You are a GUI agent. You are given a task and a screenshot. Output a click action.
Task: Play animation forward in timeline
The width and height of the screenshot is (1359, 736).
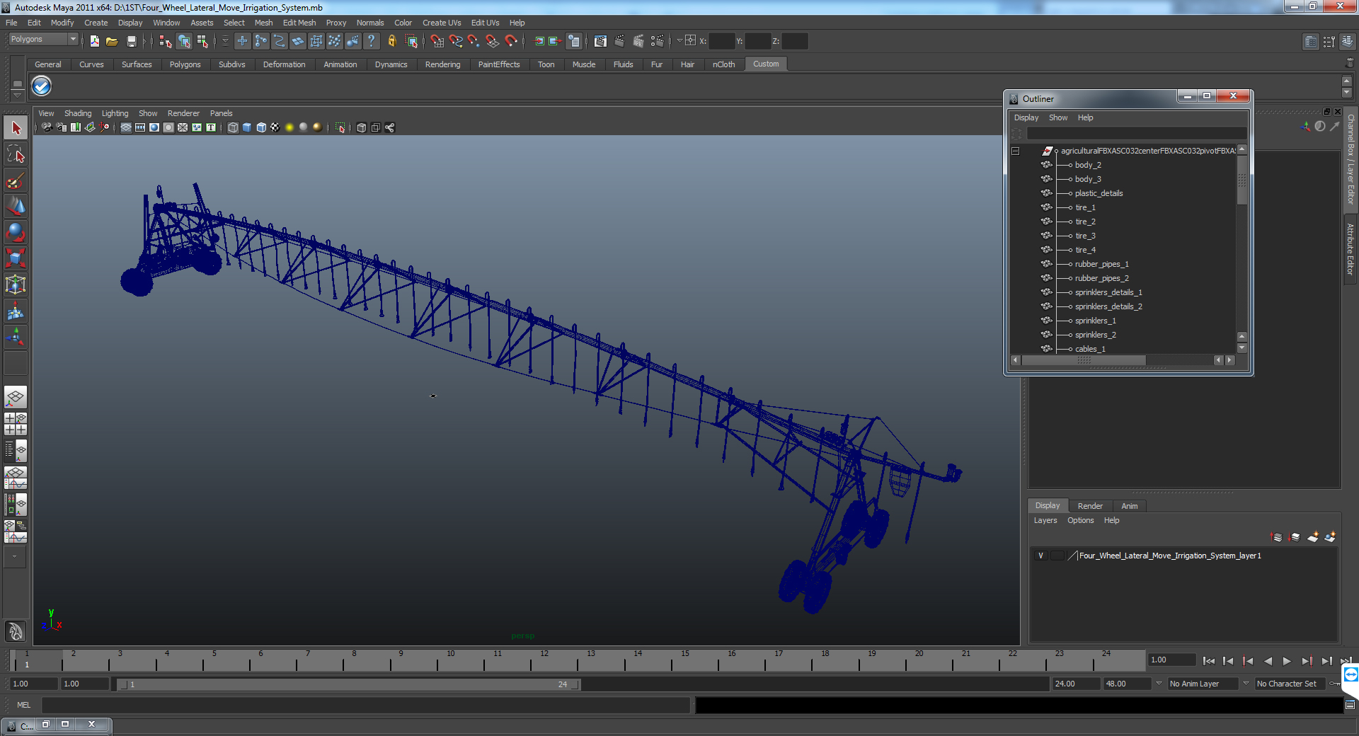coord(1287,661)
